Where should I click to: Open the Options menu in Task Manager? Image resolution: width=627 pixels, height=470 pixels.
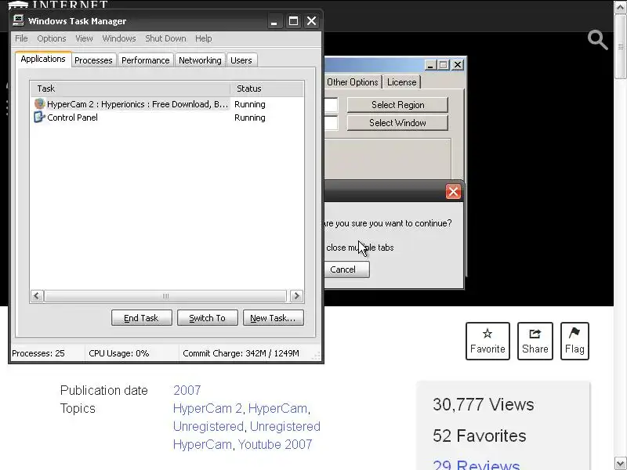(x=52, y=38)
